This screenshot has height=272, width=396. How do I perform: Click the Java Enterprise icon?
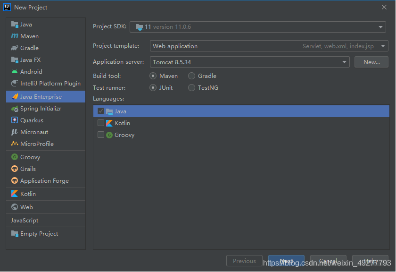[15, 96]
